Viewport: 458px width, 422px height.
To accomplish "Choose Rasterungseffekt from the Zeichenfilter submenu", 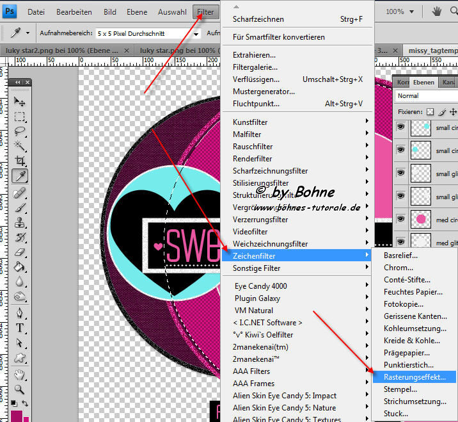I will point(414,377).
